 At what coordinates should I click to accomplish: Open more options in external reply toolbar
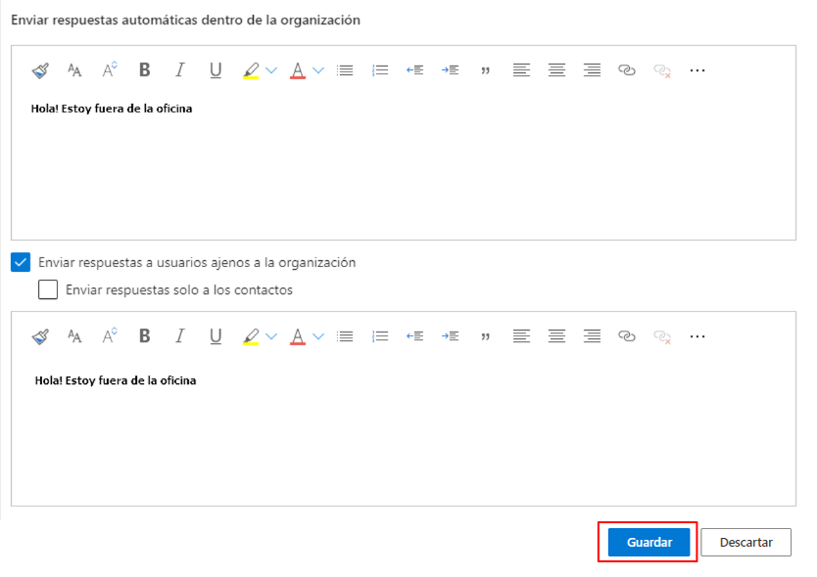(697, 336)
